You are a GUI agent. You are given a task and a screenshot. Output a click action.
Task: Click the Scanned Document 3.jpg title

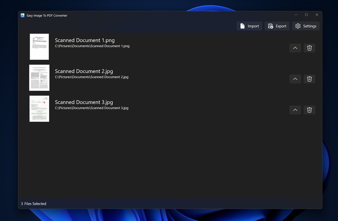click(84, 102)
